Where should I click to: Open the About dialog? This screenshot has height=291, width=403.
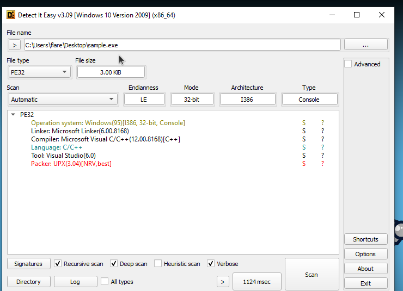(366, 268)
